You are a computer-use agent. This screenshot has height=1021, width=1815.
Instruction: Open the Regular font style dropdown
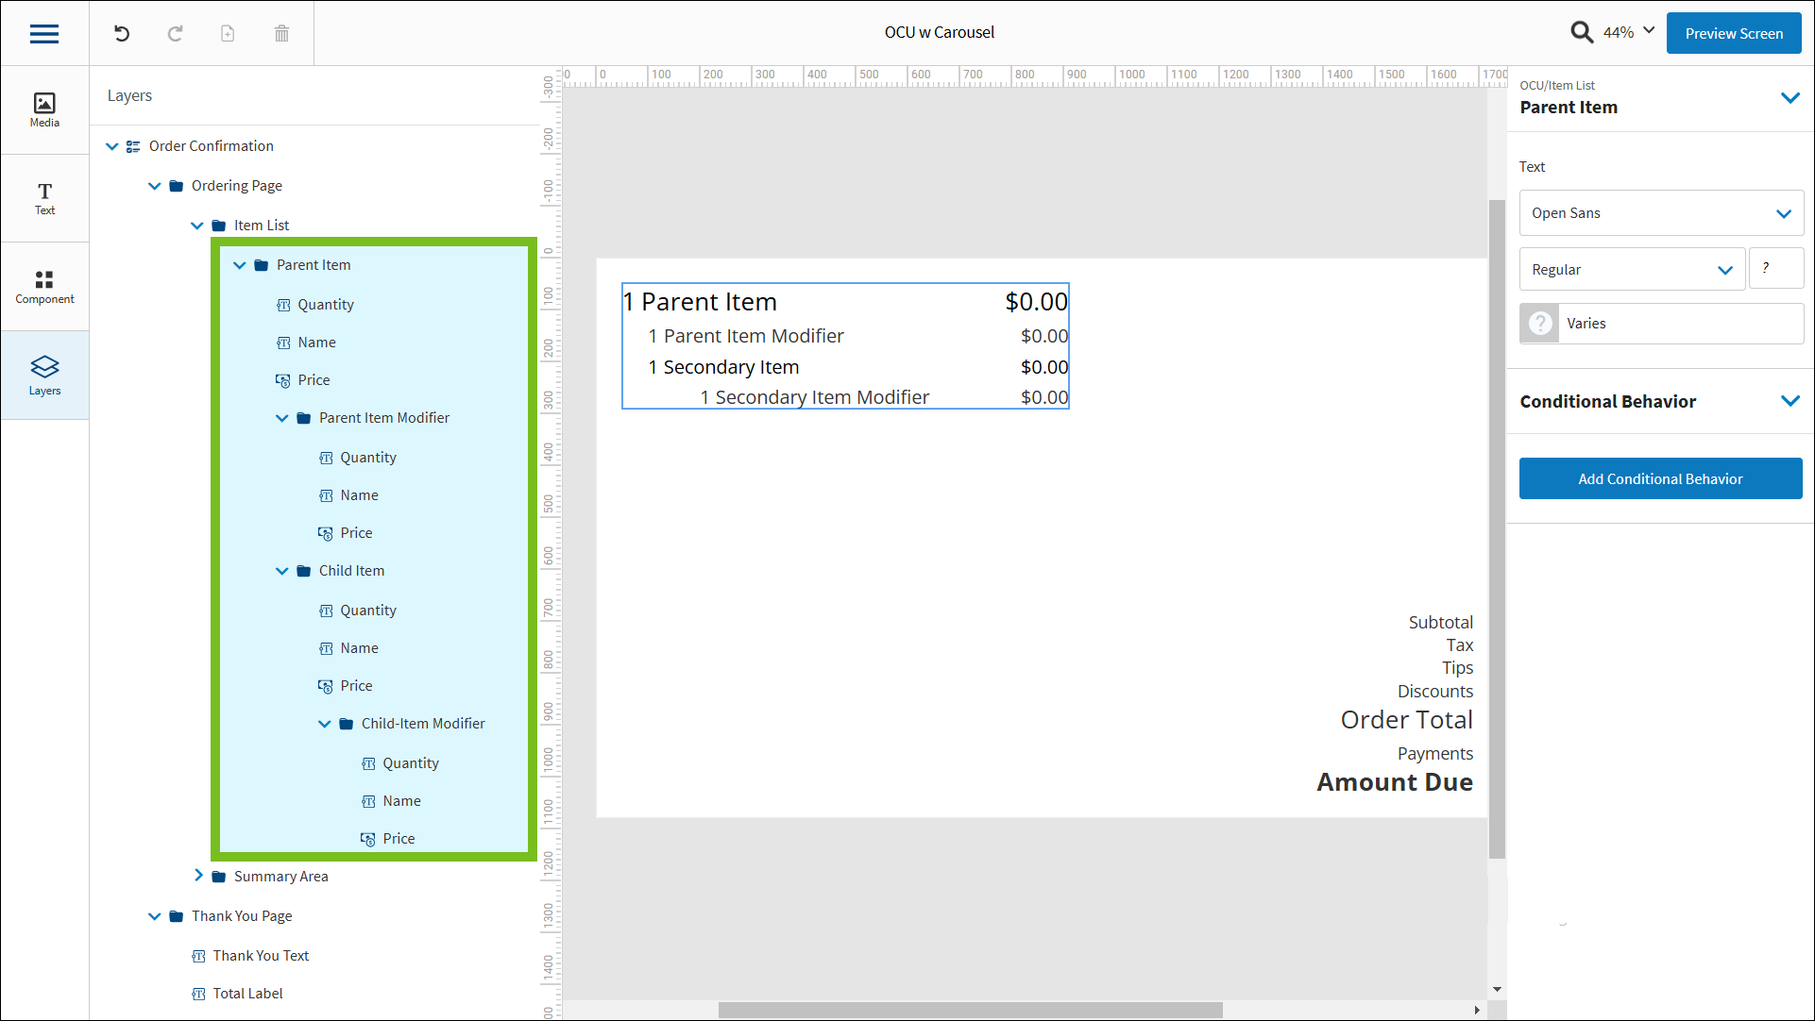pyautogui.click(x=1631, y=270)
